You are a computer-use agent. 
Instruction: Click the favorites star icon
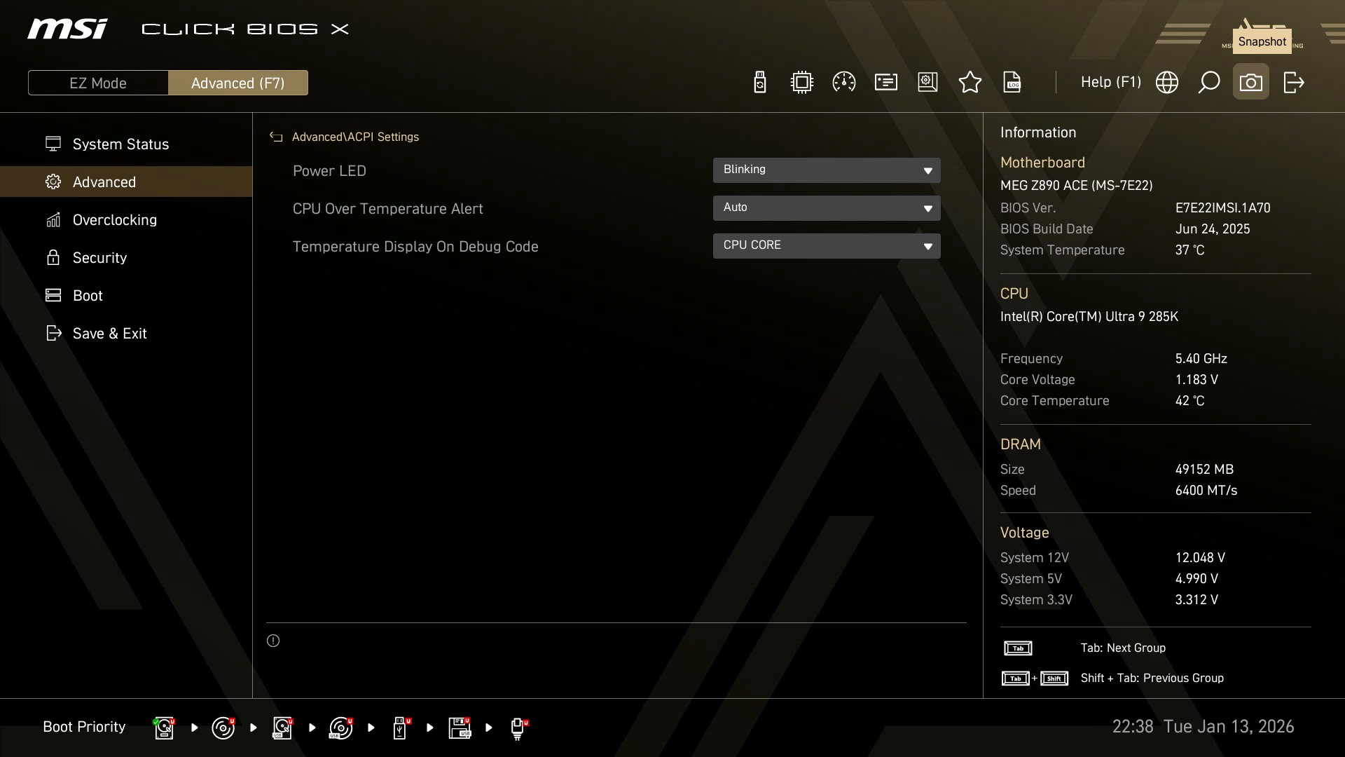(x=970, y=83)
